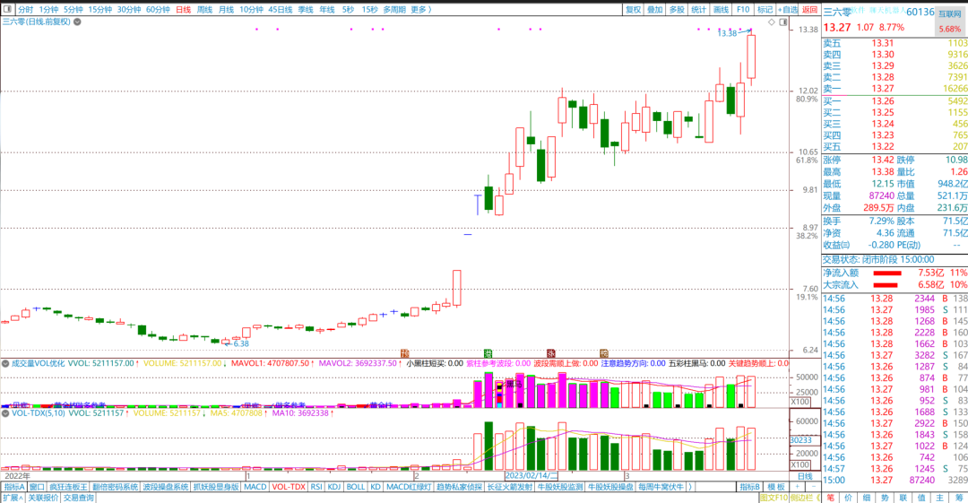
Task: Open the 多股 multi-stock view
Action: point(677,10)
